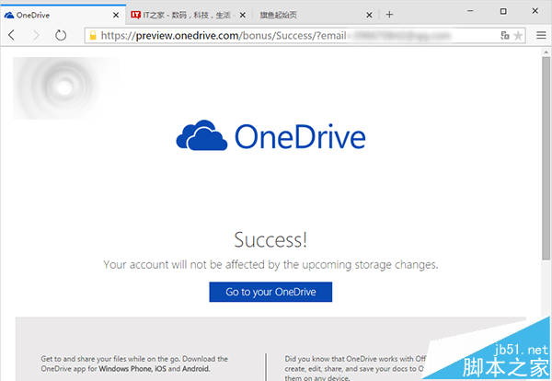
Task: Minimize the browser window
Action: click(470, 11)
